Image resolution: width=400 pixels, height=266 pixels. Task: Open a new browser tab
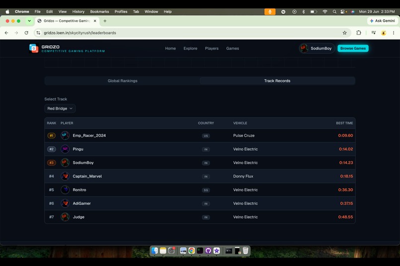pyautogui.click(x=105, y=21)
